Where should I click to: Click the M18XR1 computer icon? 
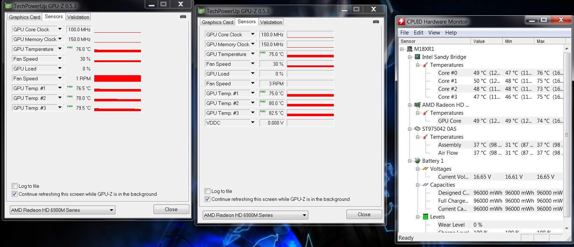point(409,49)
